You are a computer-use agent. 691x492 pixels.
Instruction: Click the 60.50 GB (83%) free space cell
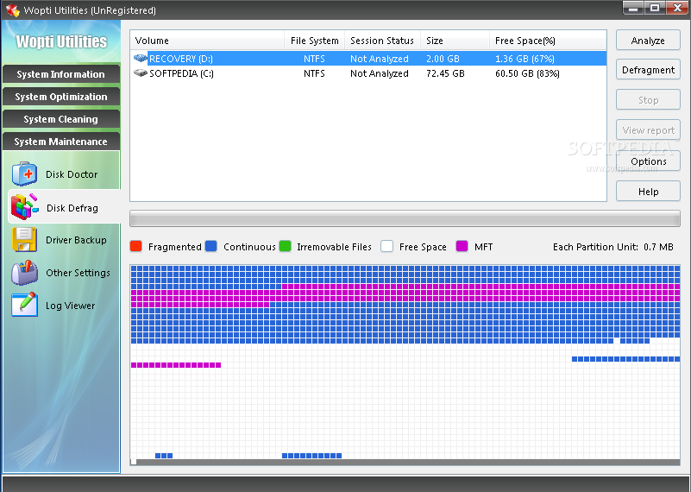[x=527, y=73]
